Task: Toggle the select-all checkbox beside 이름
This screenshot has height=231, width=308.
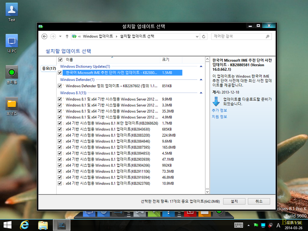Action: tap(60, 60)
